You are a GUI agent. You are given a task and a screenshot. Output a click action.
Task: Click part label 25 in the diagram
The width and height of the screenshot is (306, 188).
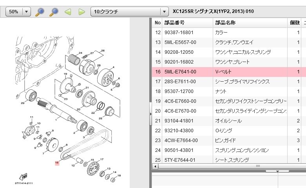[x=101, y=118]
